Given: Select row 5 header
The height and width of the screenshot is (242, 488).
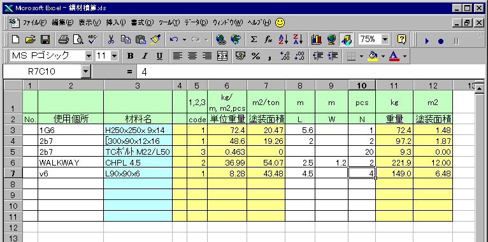Looking at the screenshot, I should pos(13,152).
